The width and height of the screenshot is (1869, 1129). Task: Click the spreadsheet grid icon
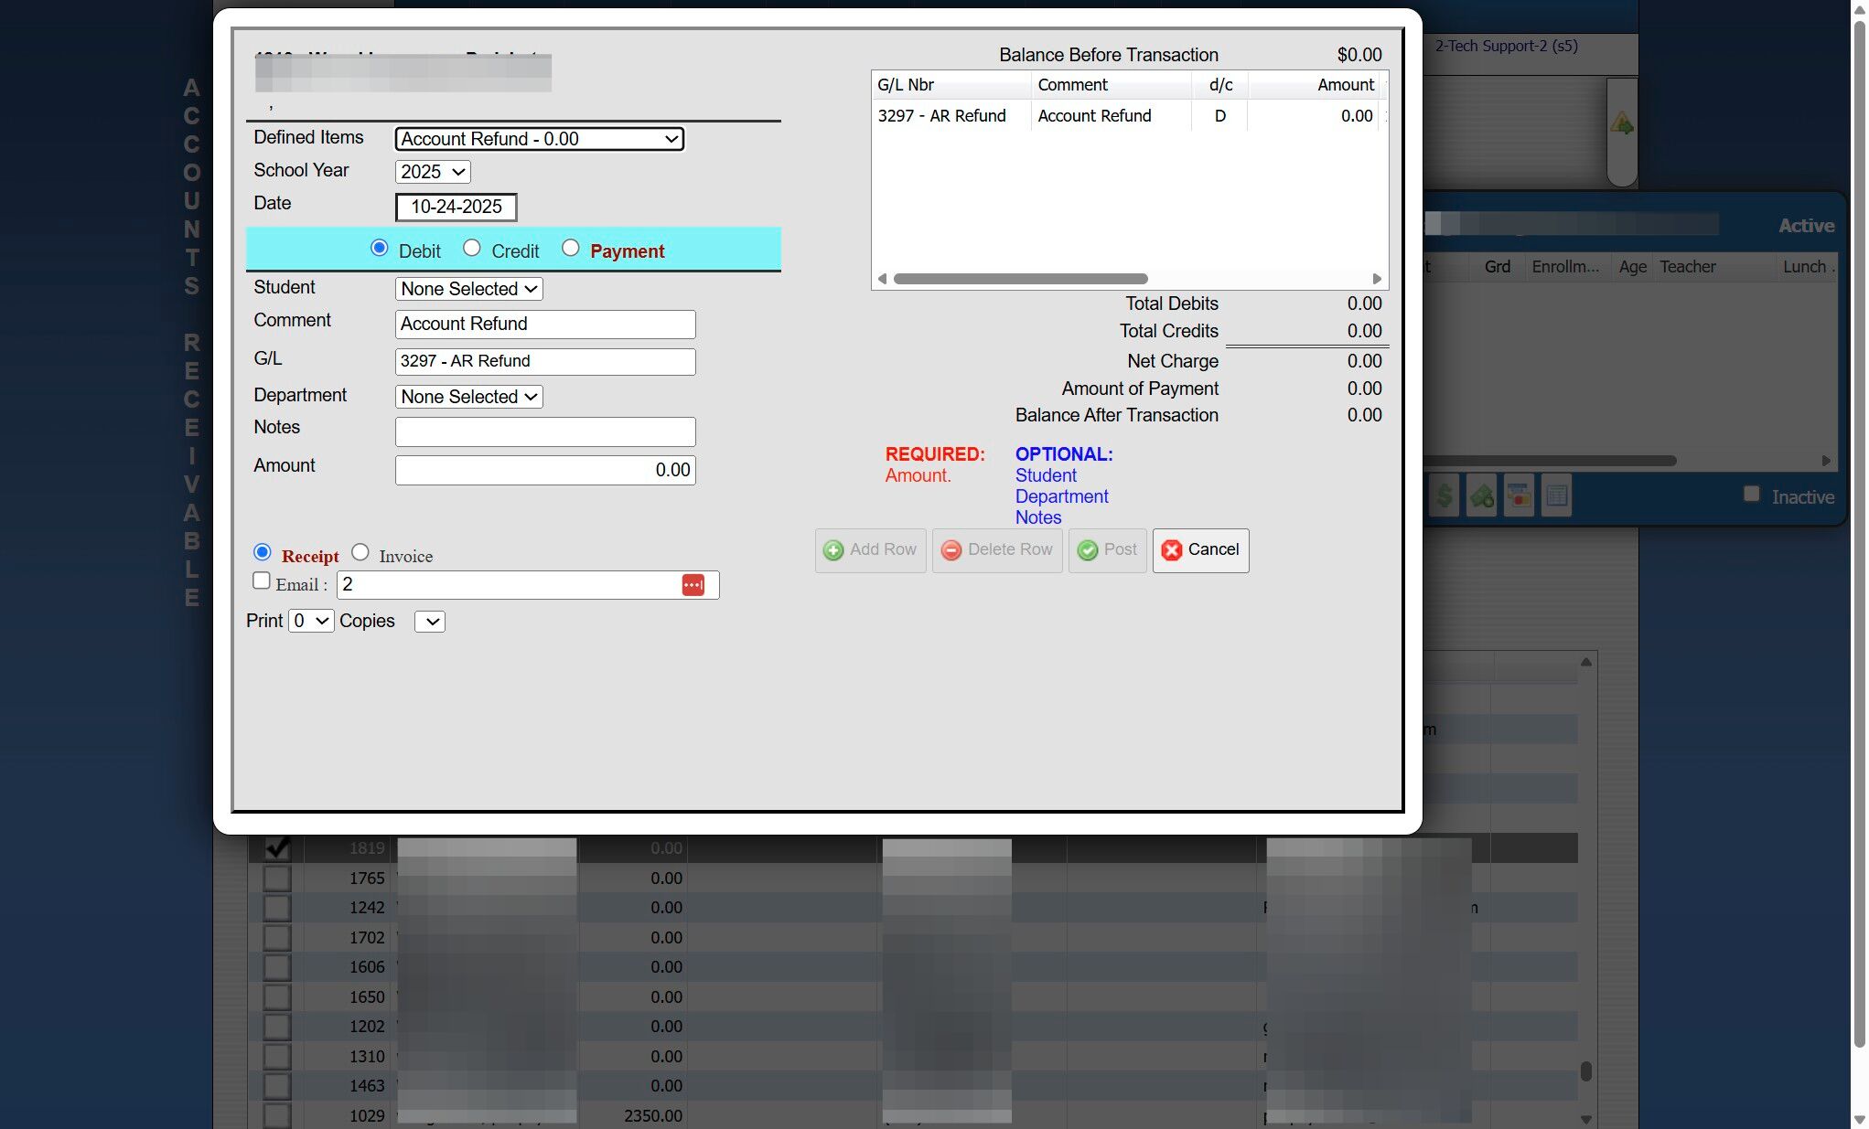1556,496
